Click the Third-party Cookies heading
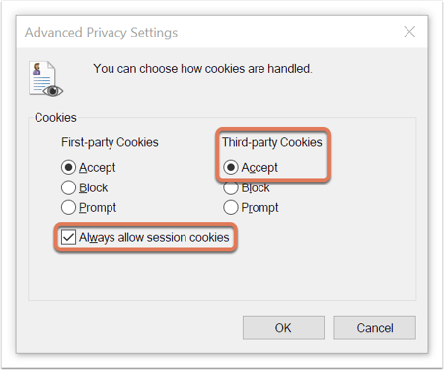Viewport: 444px width, 370px height. pyautogui.click(x=272, y=142)
